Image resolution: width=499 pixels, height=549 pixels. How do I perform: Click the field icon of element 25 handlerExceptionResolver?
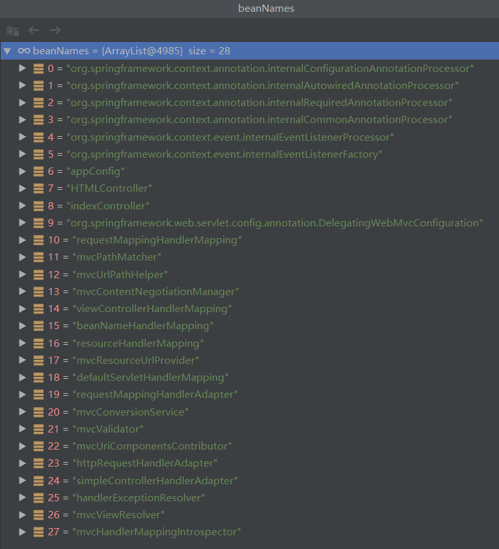pos(38,497)
